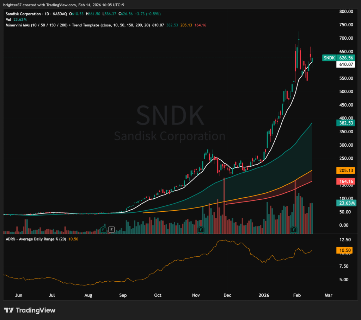Click the 23.63M volume axis label
Screen dimensions: 361x320
click(346, 203)
